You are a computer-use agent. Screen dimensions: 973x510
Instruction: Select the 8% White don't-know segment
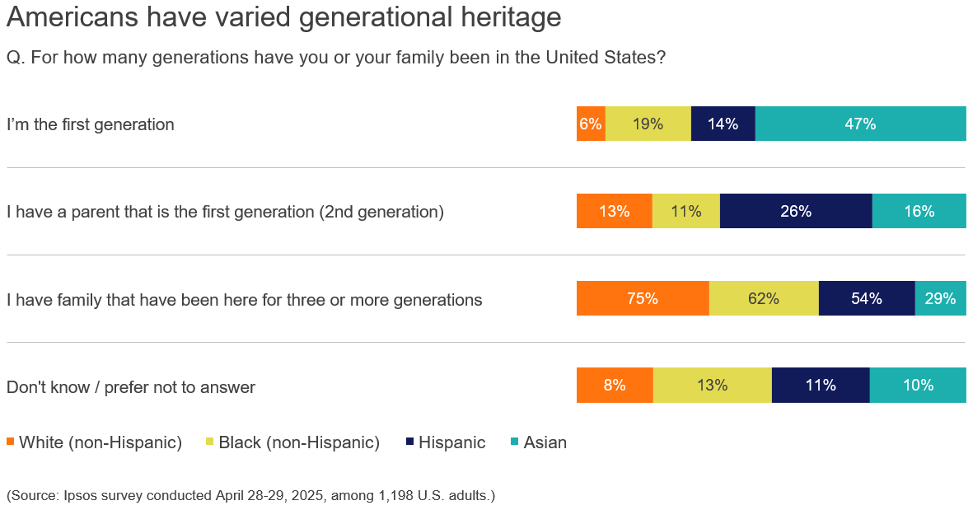[615, 386]
